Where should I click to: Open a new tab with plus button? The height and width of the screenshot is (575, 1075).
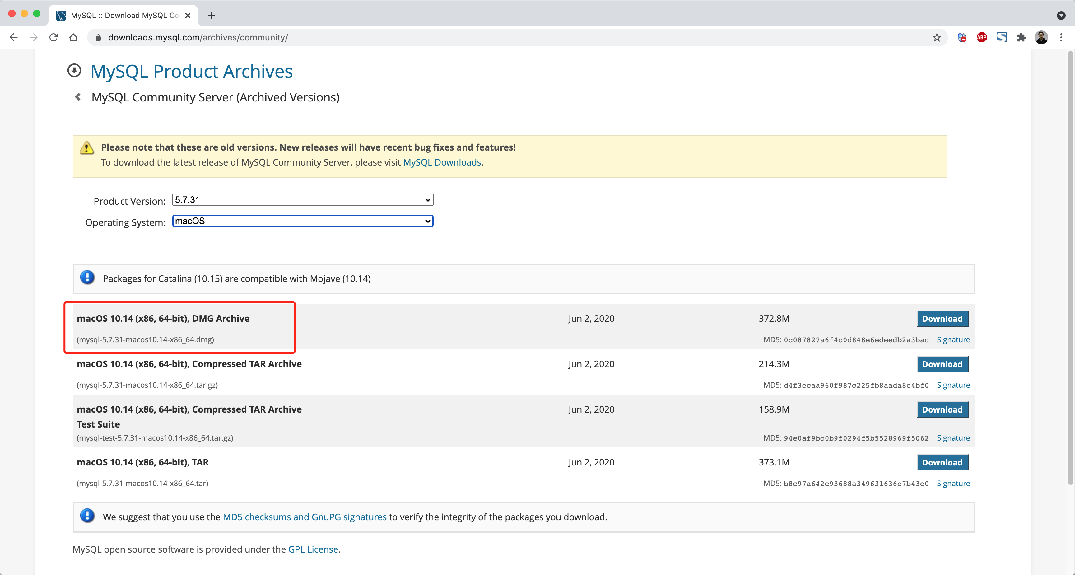[x=212, y=16]
